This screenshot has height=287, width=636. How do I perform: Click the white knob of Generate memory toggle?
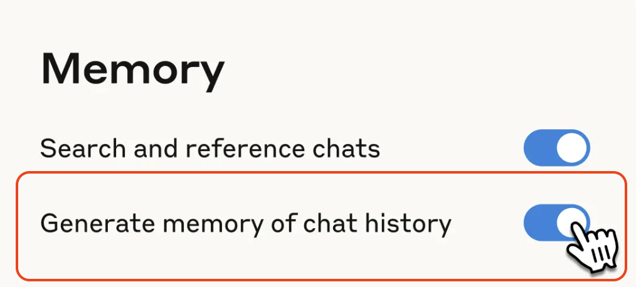click(571, 222)
